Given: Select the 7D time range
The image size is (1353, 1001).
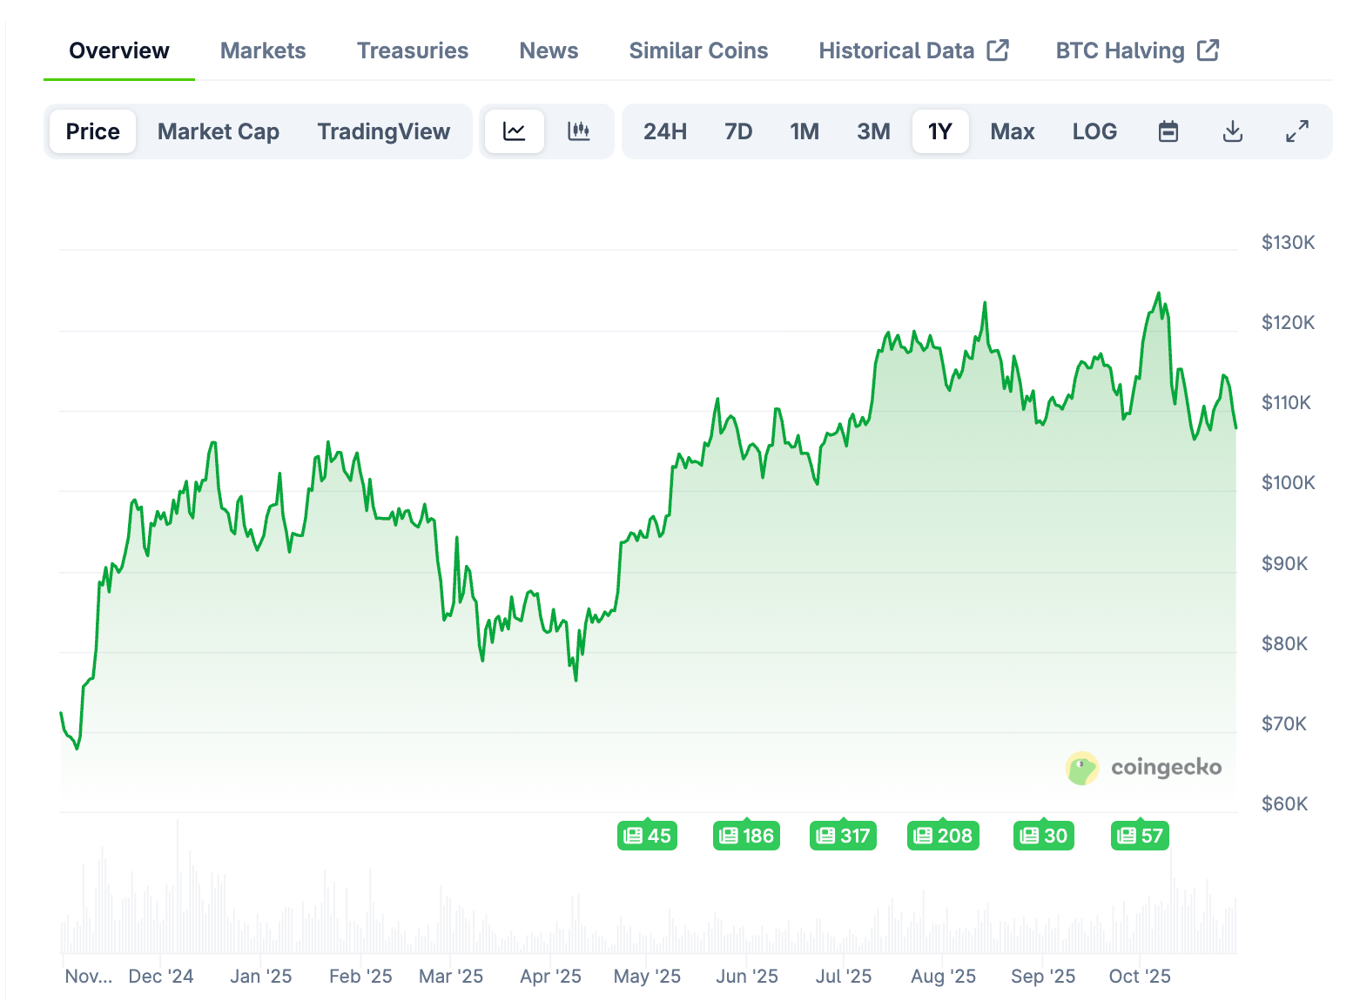Looking at the screenshot, I should click(x=737, y=131).
